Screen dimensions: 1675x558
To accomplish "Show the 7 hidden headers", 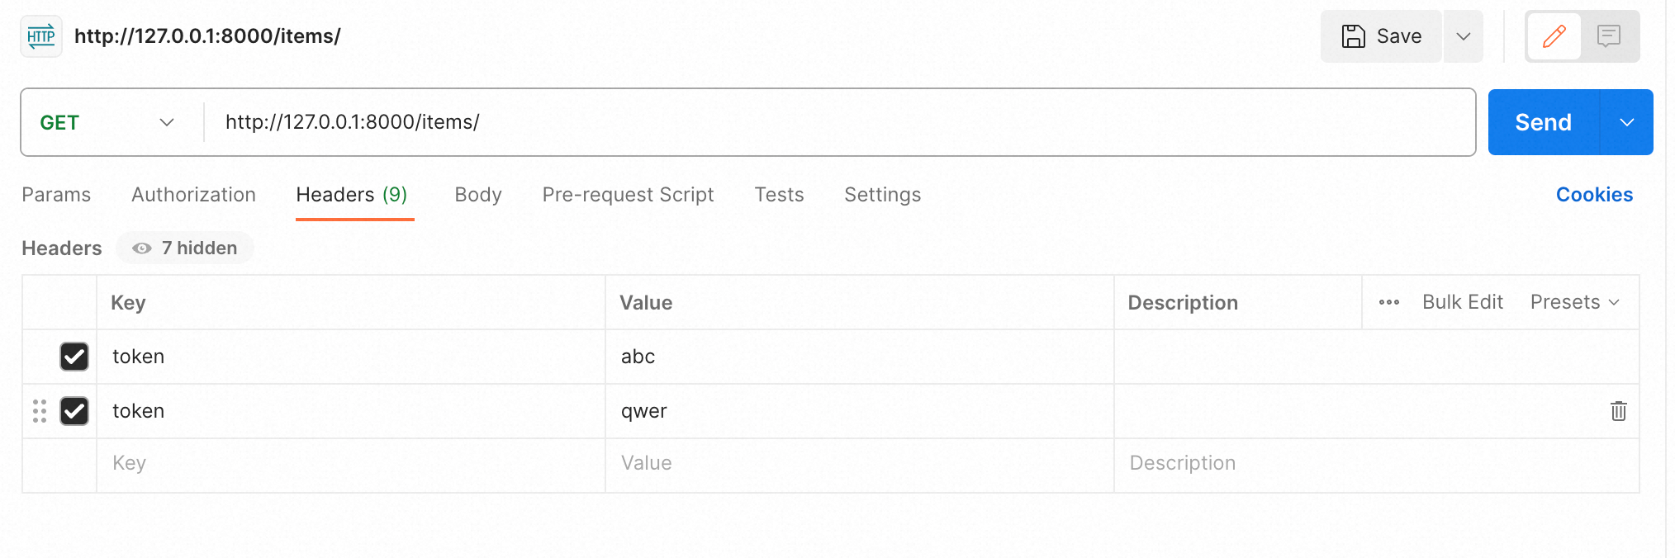I will point(185,248).
